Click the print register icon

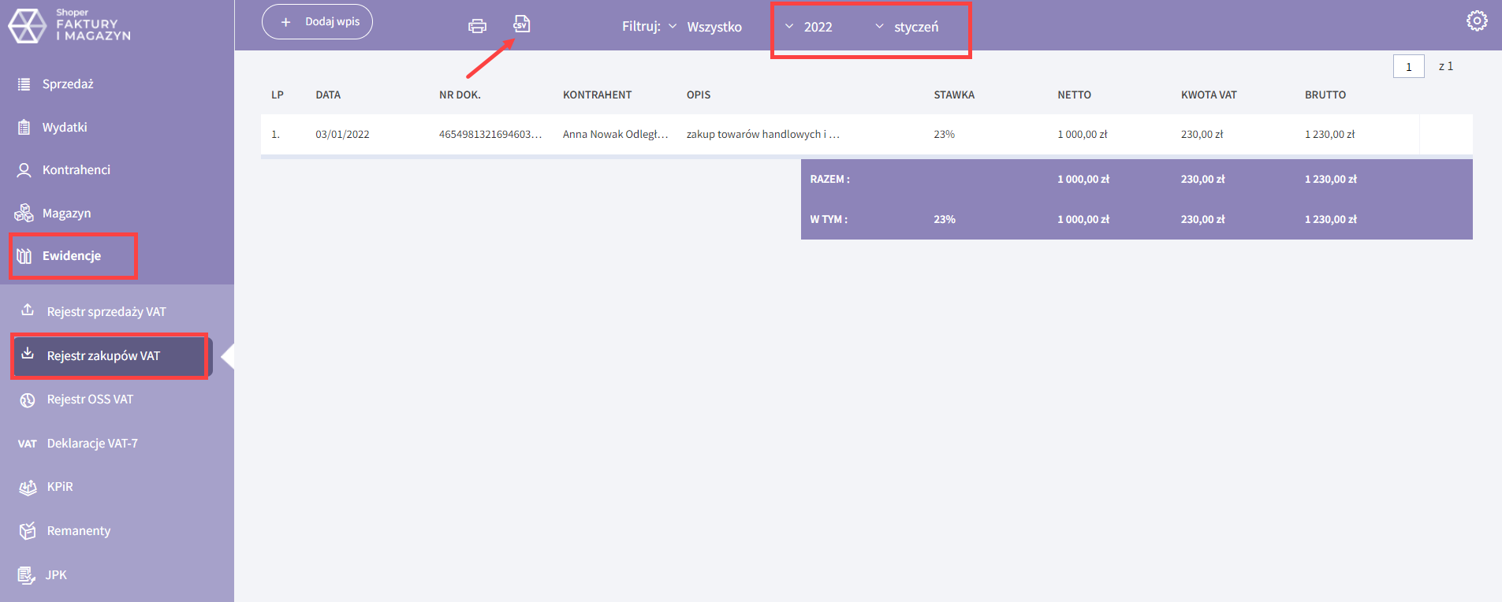tap(477, 26)
